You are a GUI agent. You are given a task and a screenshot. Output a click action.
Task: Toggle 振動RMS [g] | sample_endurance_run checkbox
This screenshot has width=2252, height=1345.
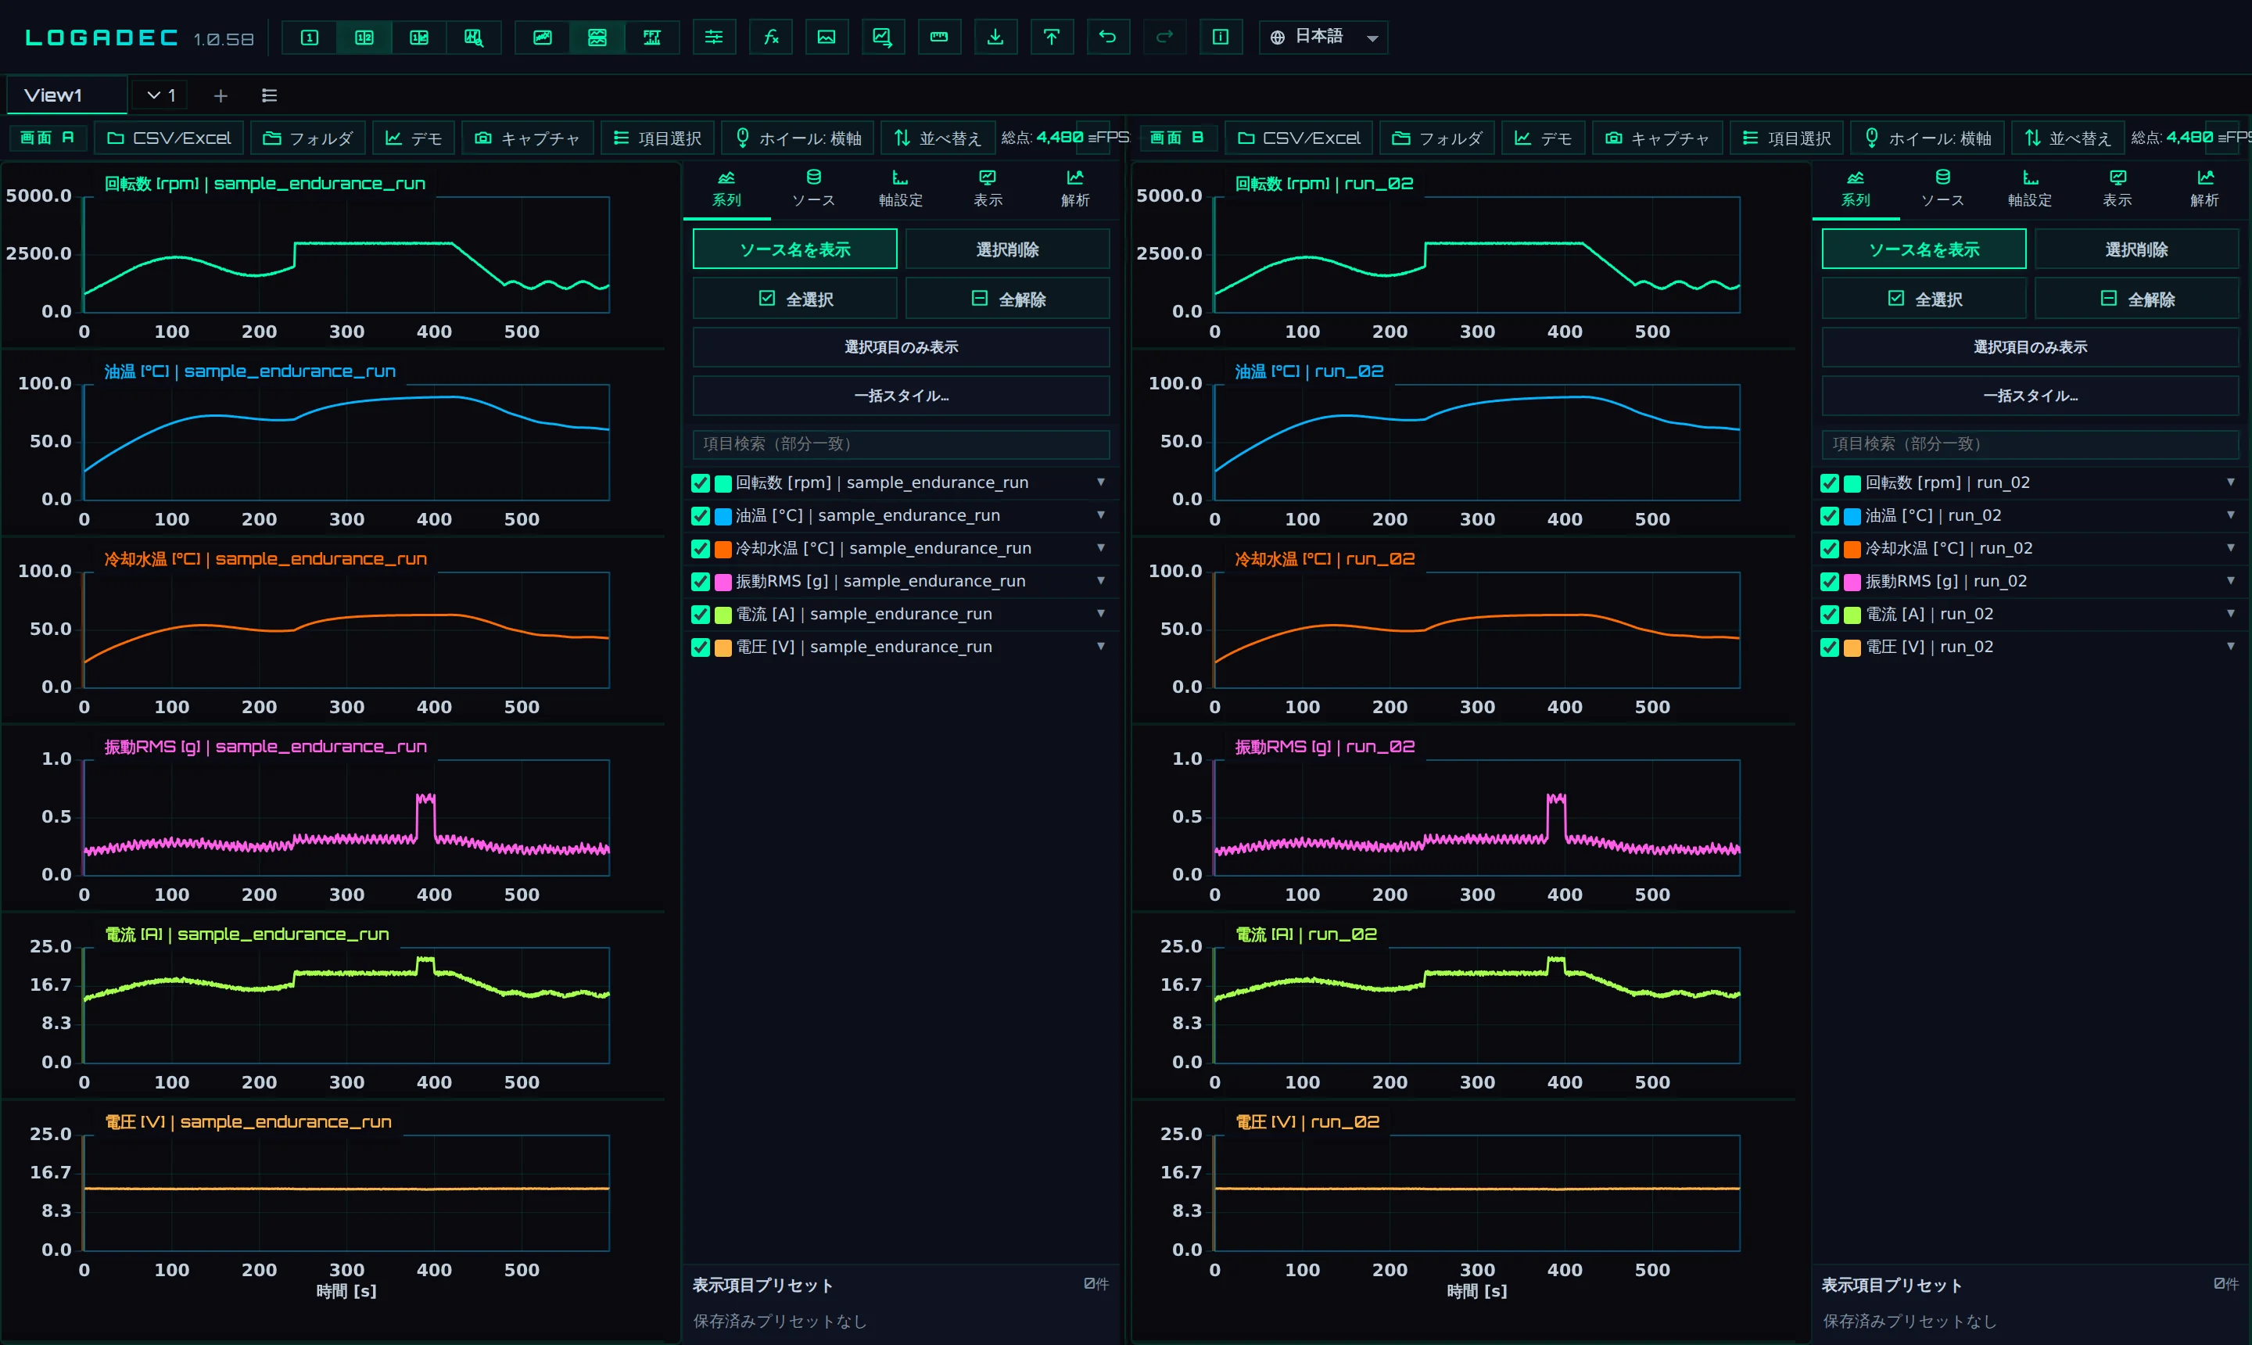point(701,582)
